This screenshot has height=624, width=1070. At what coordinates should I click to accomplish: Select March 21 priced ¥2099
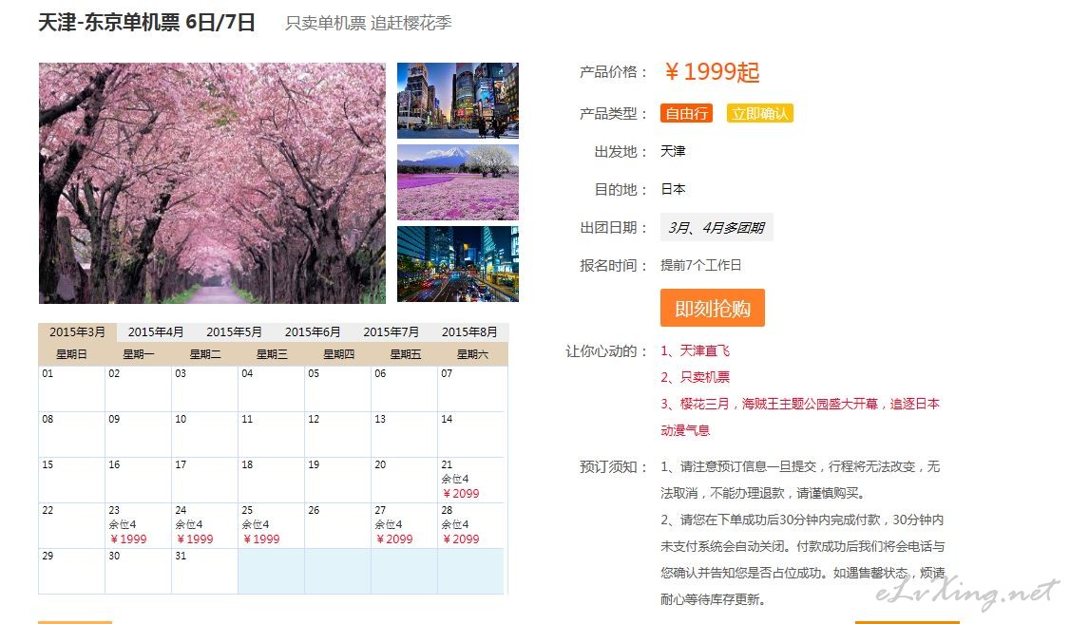pos(471,480)
